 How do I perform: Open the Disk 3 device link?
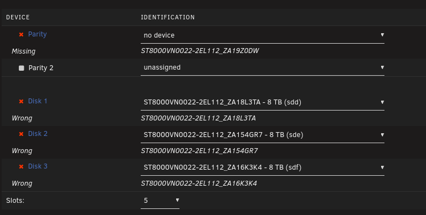(x=38, y=166)
